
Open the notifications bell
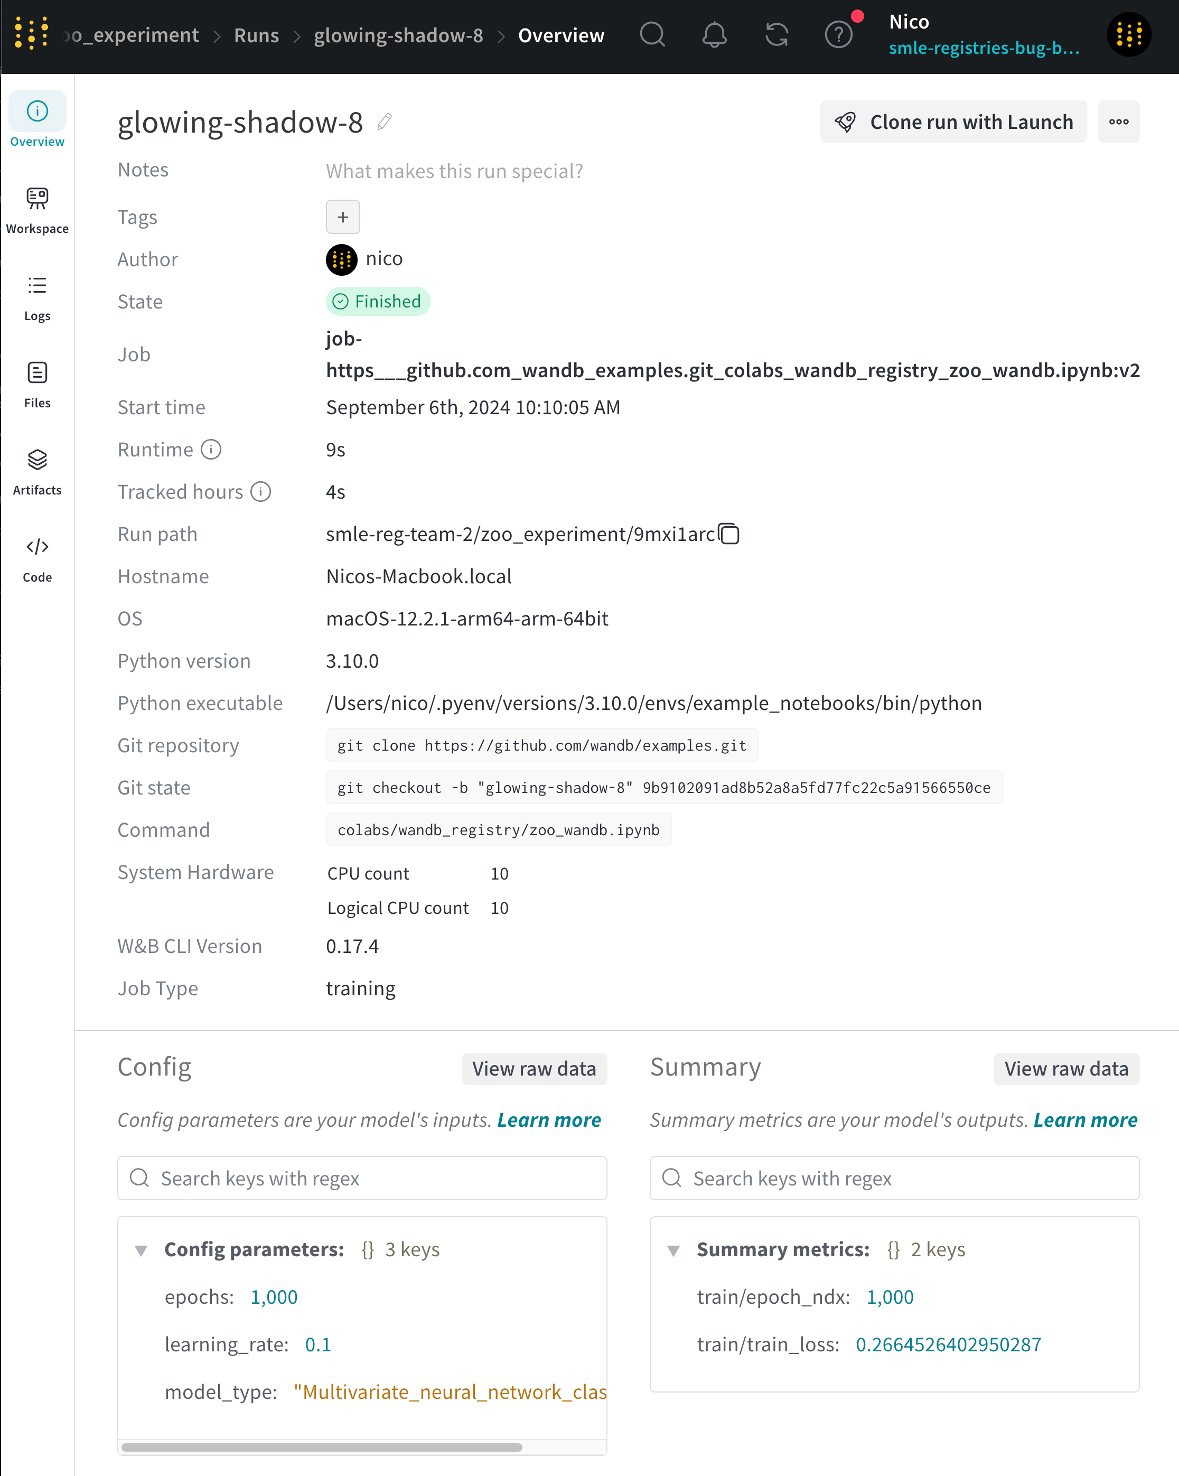click(x=714, y=34)
